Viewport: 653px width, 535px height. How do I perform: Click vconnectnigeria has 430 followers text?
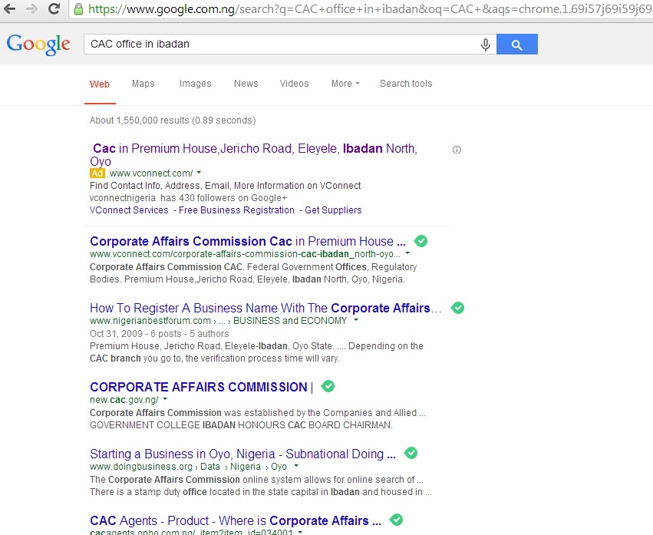click(x=188, y=198)
